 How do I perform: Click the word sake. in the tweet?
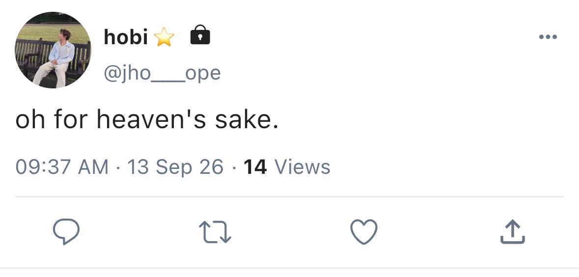pyautogui.click(x=247, y=120)
